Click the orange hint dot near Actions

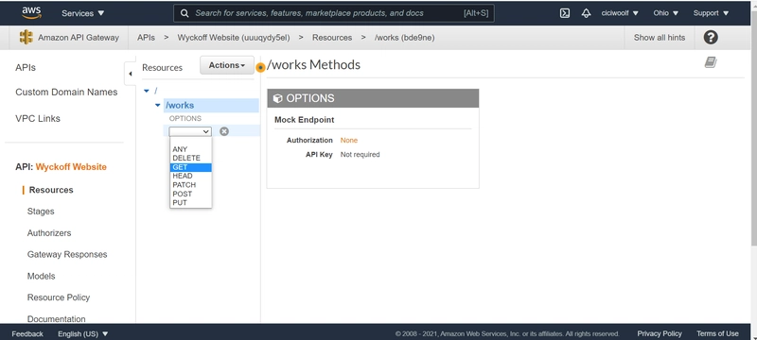[x=261, y=67]
